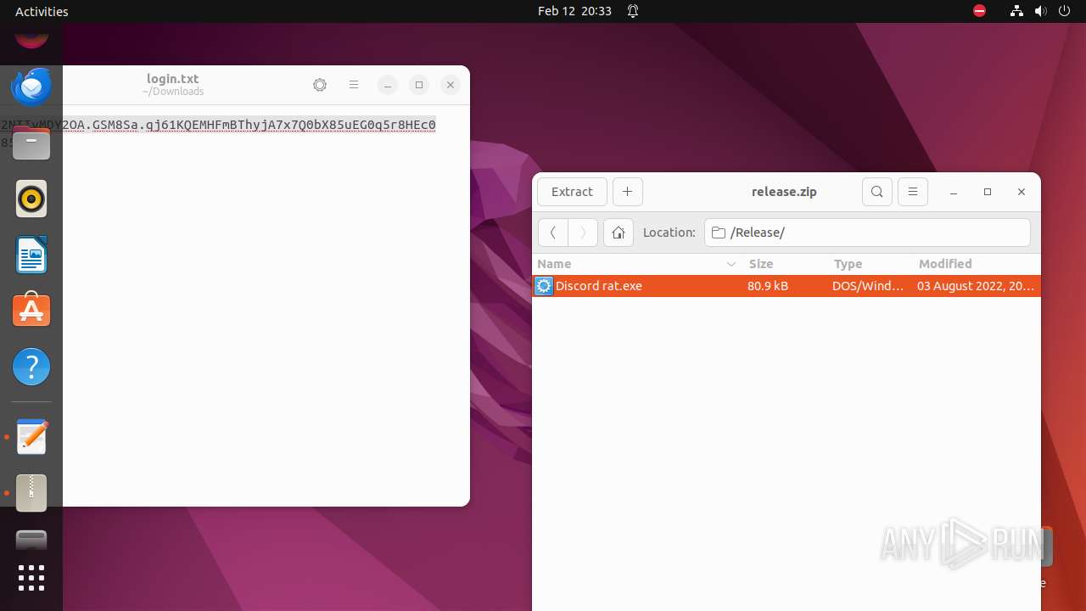Screen dimensions: 1086x611
Task: Click Extract in release.zip window
Action: pos(572,192)
